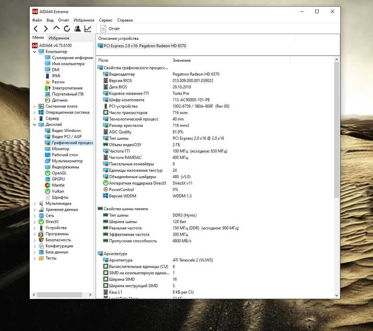Screen dimensions: 373x331
Task: Click the Отчёт report toolbar button
Action: [x=110, y=29]
